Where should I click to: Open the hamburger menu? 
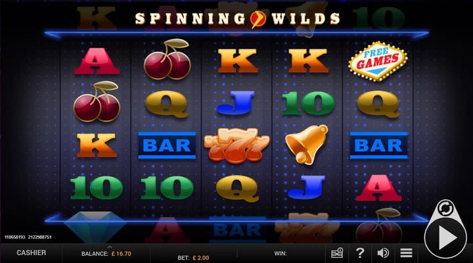(406, 253)
